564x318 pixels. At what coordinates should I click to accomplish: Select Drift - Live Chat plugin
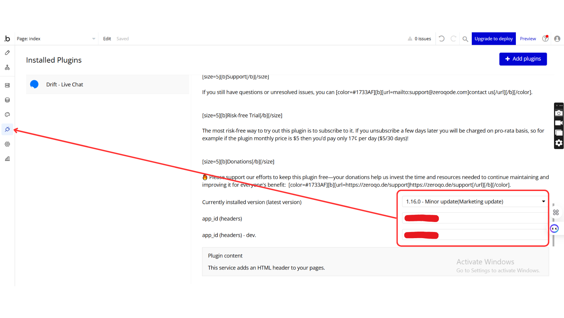[108, 84]
